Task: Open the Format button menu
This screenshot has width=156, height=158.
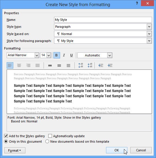Action: tap(15, 150)
